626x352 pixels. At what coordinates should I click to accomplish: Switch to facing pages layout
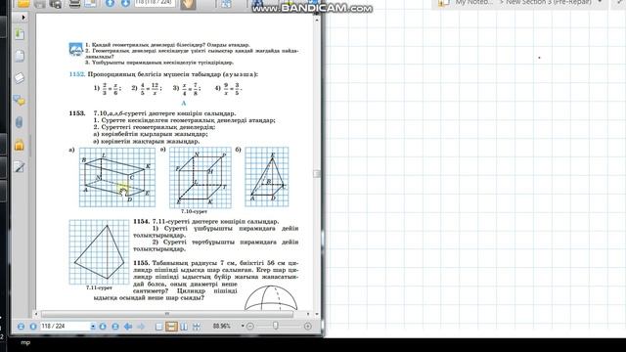184,327
